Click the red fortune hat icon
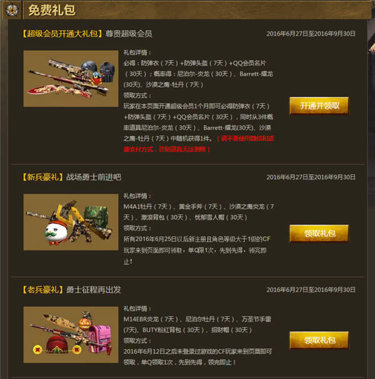Viewport: 375px width, 379px height. click(x=57, y=345)
